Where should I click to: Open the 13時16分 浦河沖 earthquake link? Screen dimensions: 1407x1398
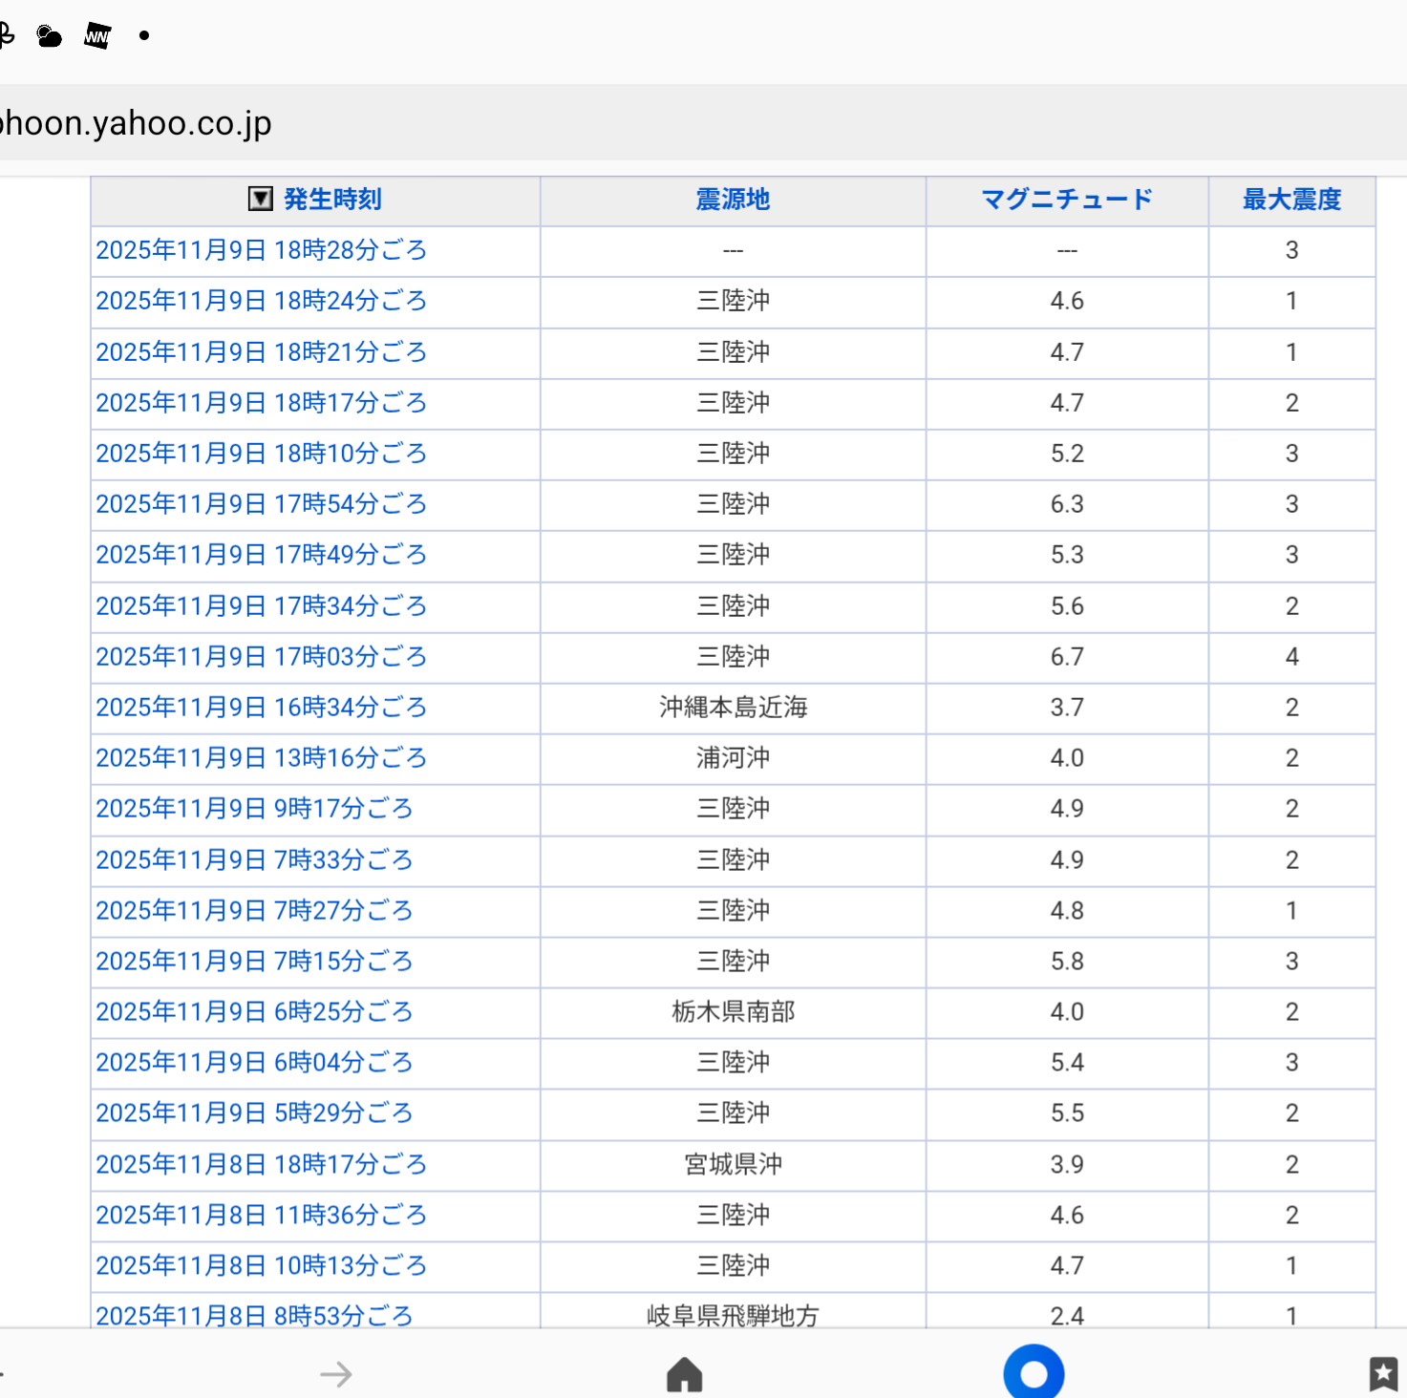(261, 758)
